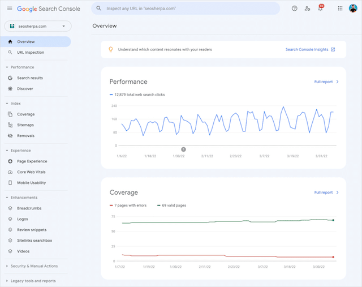This screenshot has height=287, width=362.
Task: Click green valid pages legend
Action: (171, 205)
